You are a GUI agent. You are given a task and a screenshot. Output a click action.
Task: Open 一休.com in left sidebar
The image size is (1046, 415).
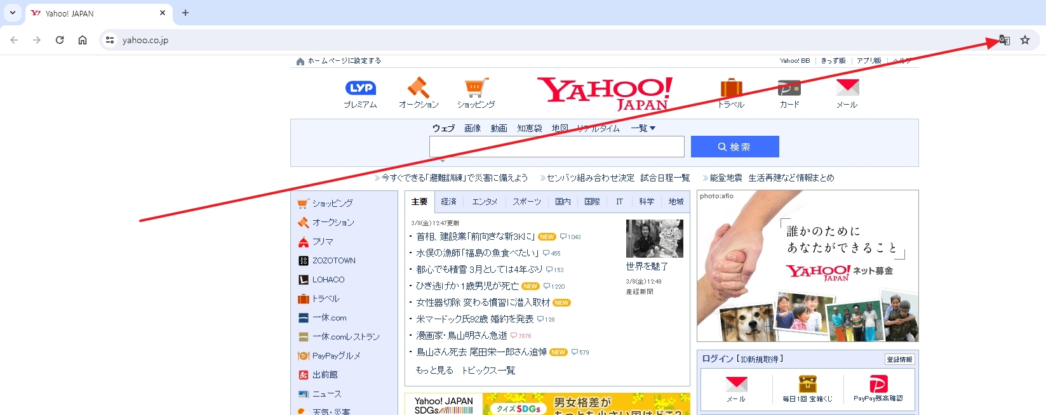pyautogui.click(x=329, y=317)
